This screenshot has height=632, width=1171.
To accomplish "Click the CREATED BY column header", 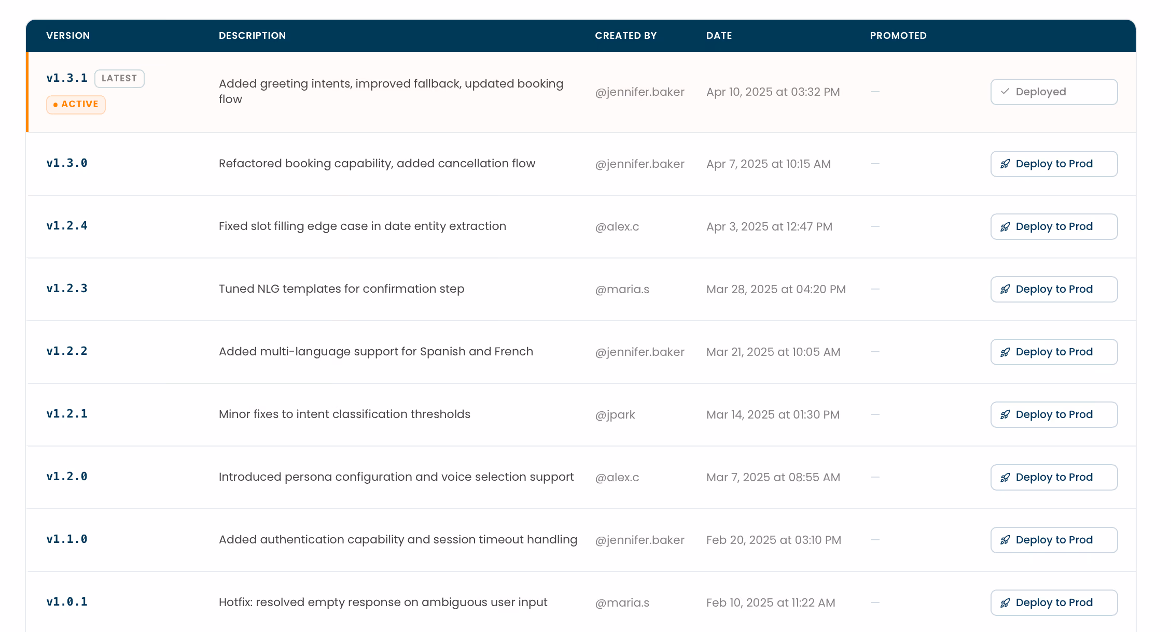I will click(626, 35).
